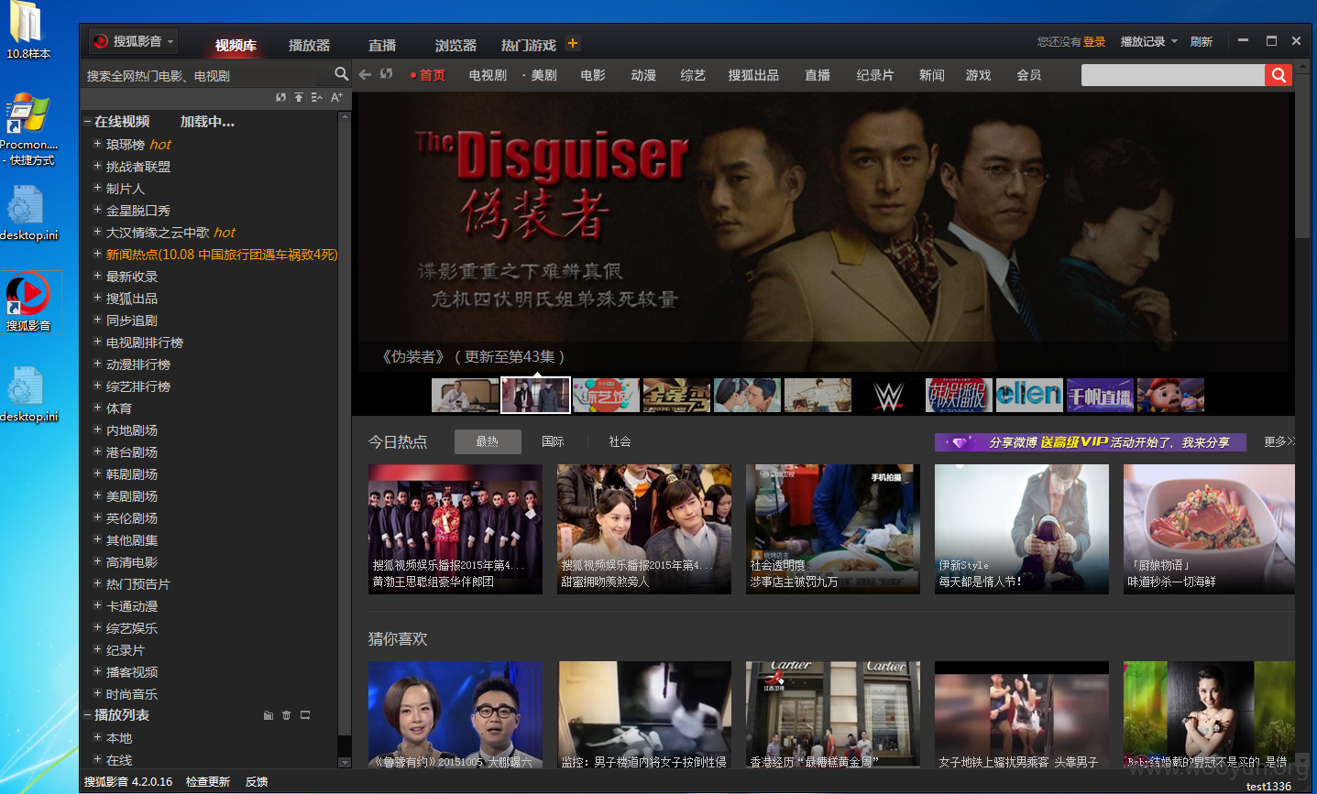Screen dimensions: 1317x794
Task: Click the red search button icon
Action: [x=1279, y=75]
